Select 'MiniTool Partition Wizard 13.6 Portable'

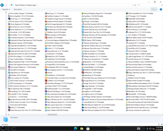click(x=140, y=105)
